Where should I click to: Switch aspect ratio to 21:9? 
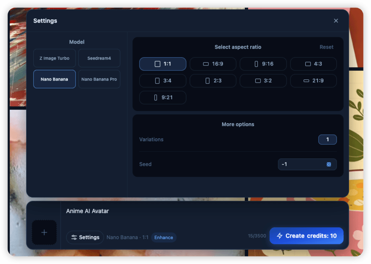[x=313, y=81]
